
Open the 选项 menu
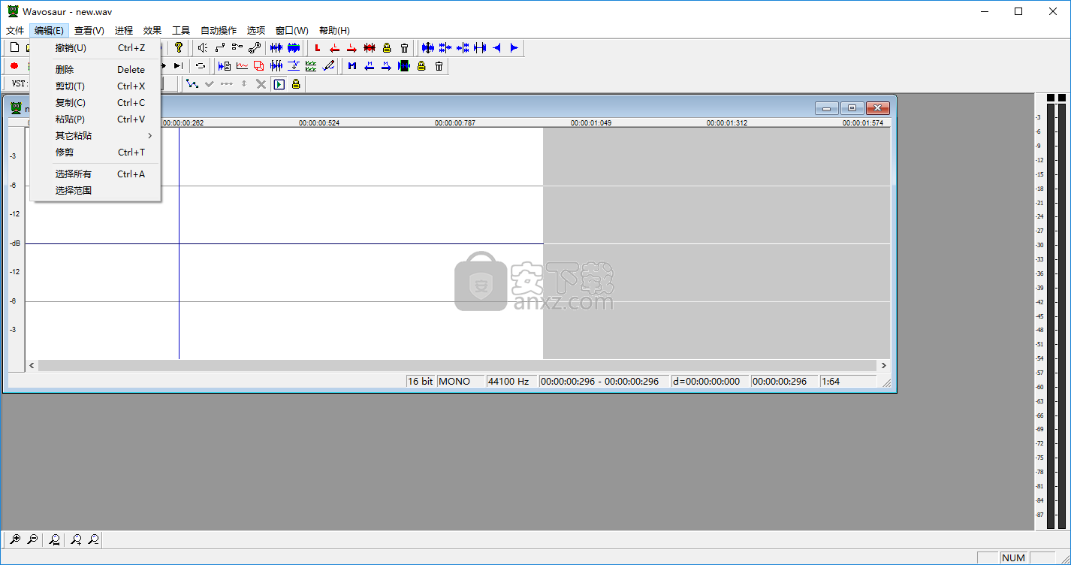tap(256, 30)
